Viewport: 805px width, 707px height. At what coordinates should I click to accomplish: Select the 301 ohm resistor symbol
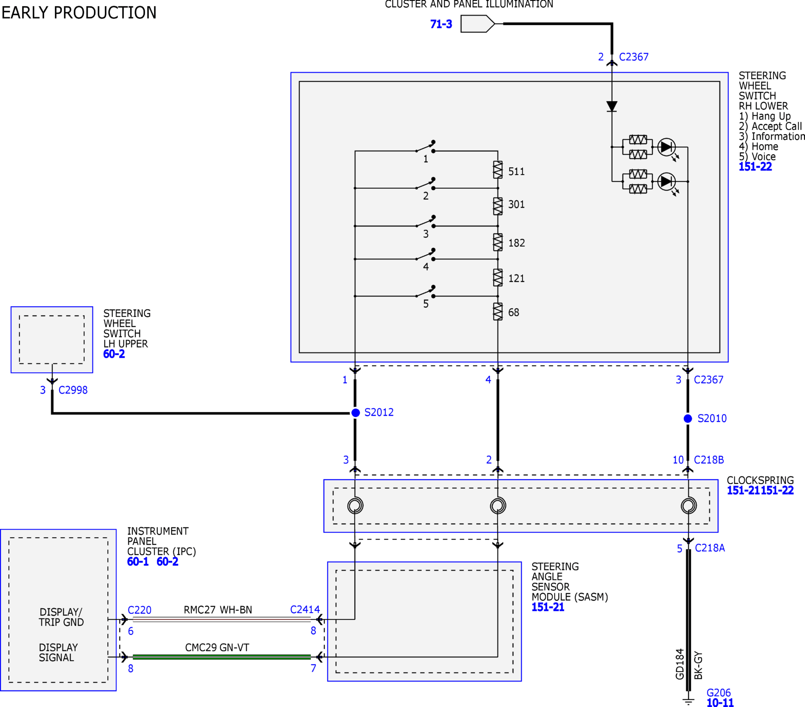click(x=498, y=206)
